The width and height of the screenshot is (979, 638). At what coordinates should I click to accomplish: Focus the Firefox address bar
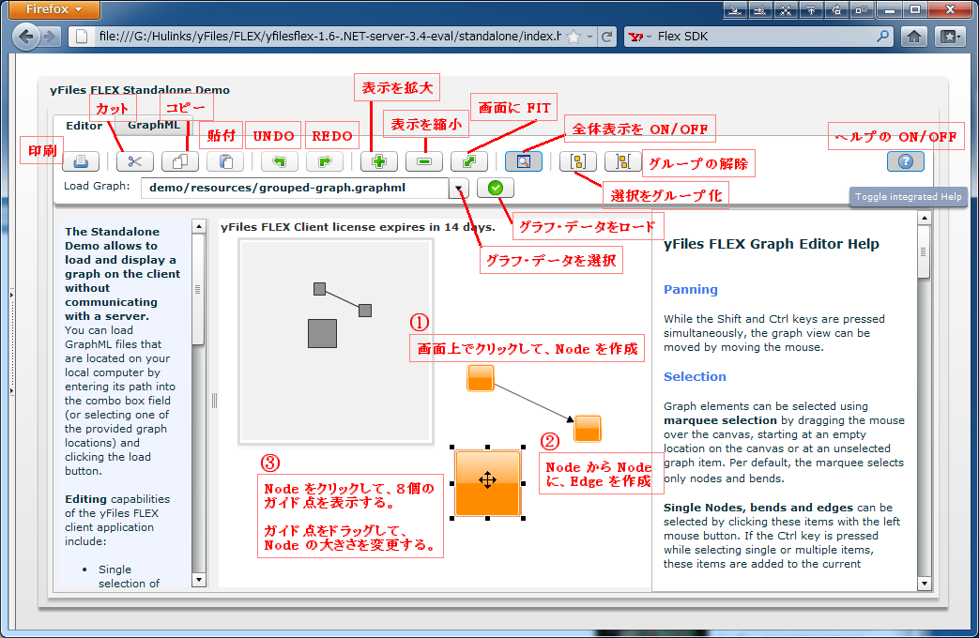pyautogui.click(x=329, y=37)
